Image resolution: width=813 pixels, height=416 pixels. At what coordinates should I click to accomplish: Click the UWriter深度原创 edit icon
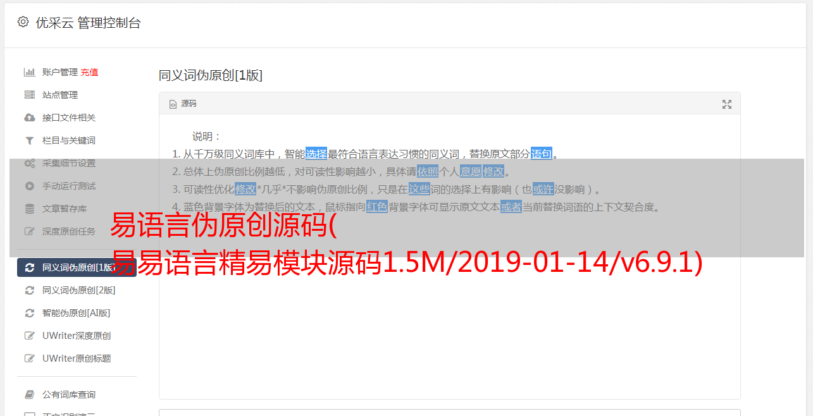pyautogui.click(x=29, y=336)
